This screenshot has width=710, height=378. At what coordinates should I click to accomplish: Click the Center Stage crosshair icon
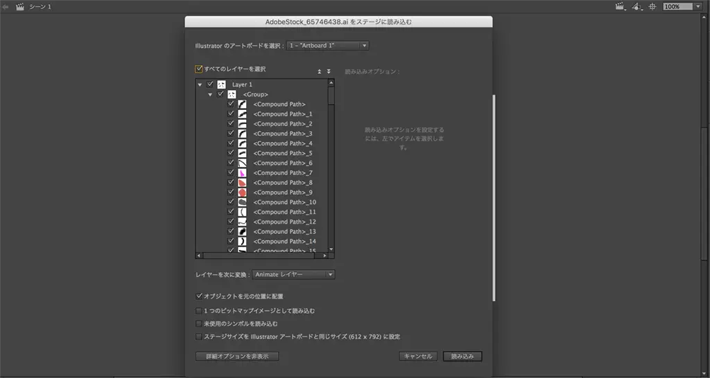pyautogui.click(x=652, y=6)
